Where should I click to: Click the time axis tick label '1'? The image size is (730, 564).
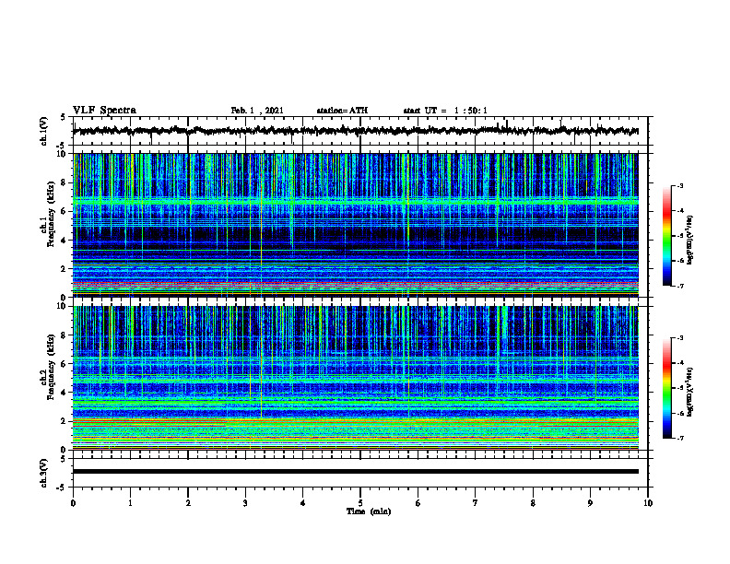point(130,503)
